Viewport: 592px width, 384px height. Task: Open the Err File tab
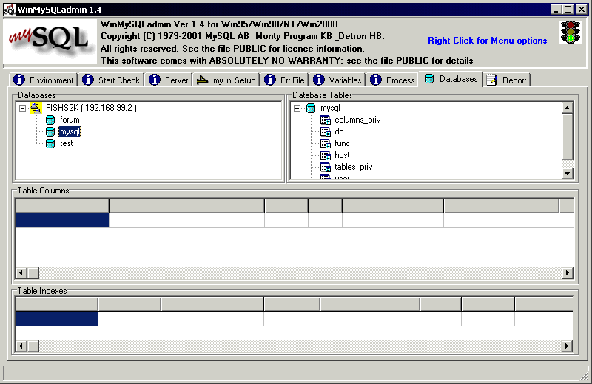click(285, 80)
